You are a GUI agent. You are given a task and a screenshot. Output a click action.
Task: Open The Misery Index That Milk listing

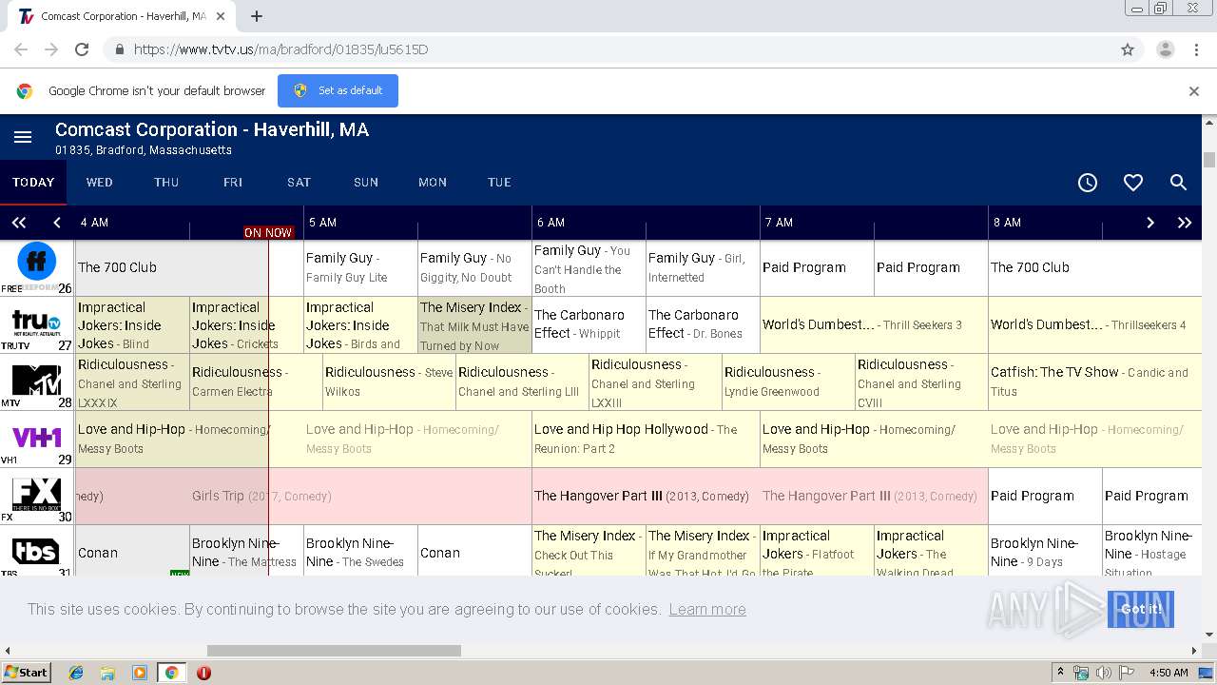pos(474,325)
